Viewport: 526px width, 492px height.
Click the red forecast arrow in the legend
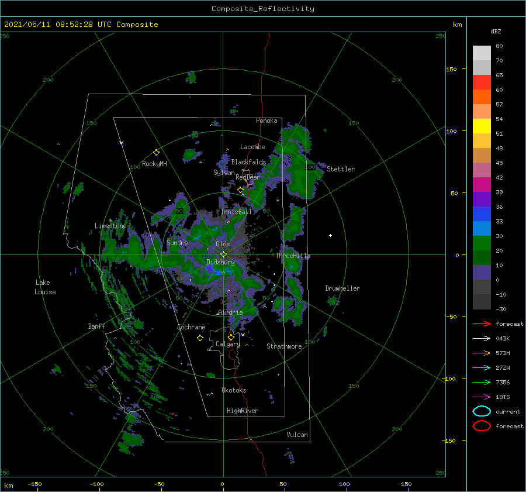482,324
